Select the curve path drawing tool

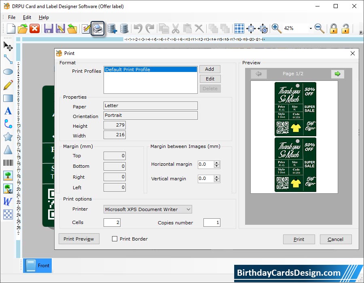[8, 124]
